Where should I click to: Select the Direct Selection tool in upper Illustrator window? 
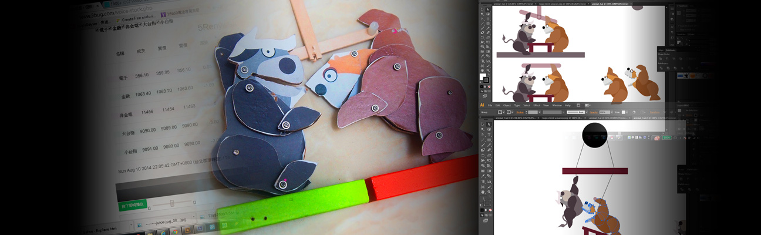tap(488, 9)
